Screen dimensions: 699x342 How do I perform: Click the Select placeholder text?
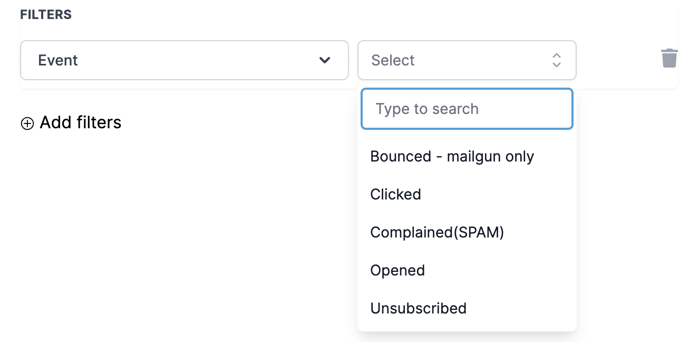pyautogui.click(x=393, y=60)
